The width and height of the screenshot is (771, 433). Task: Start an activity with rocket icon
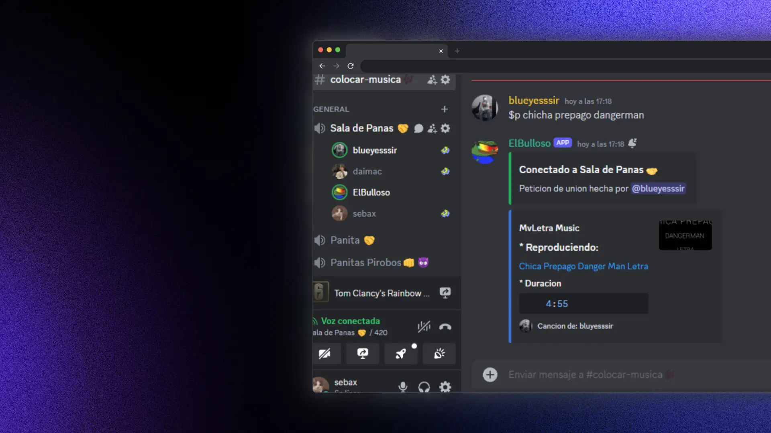coord(401,354)
